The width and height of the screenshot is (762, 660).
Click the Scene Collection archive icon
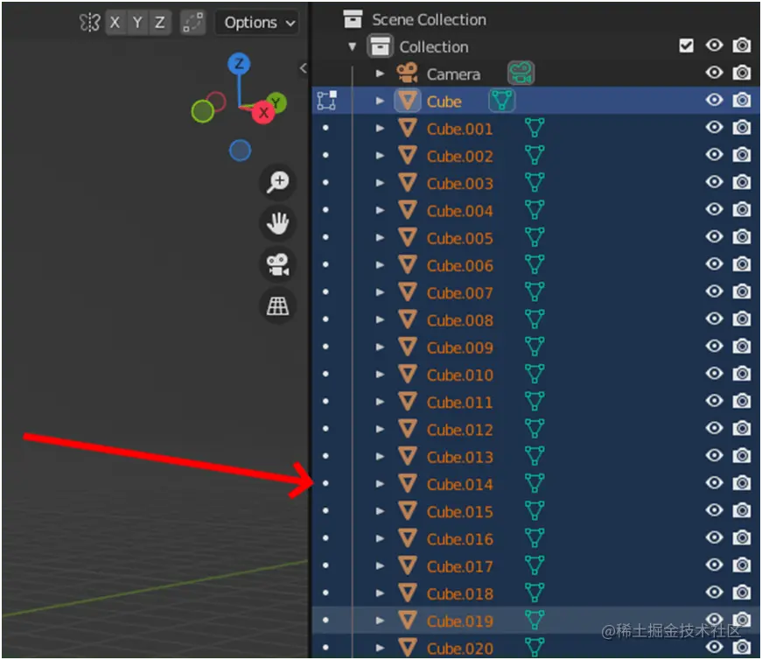coord(353,19)
